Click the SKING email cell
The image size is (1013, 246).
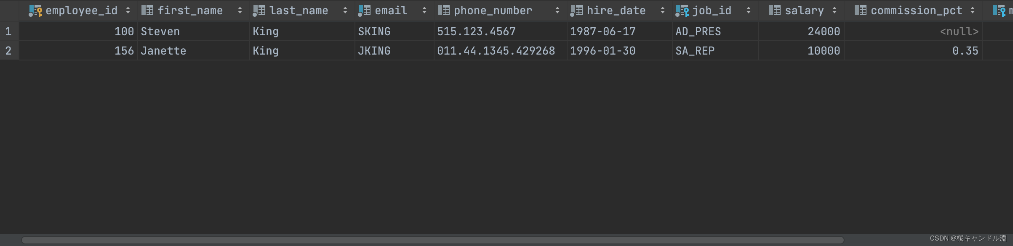[374, 31]
